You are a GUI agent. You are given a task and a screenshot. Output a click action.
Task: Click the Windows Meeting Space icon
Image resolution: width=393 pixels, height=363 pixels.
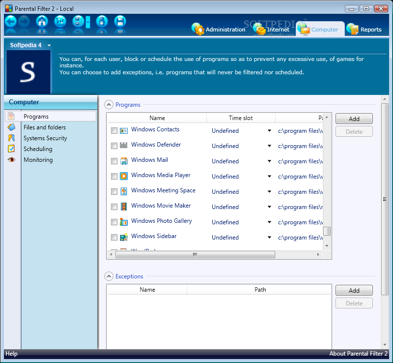pos(124,191)
